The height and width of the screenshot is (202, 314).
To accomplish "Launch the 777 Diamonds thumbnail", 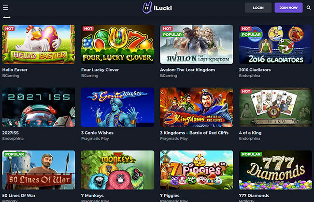I will coord(275,170).
